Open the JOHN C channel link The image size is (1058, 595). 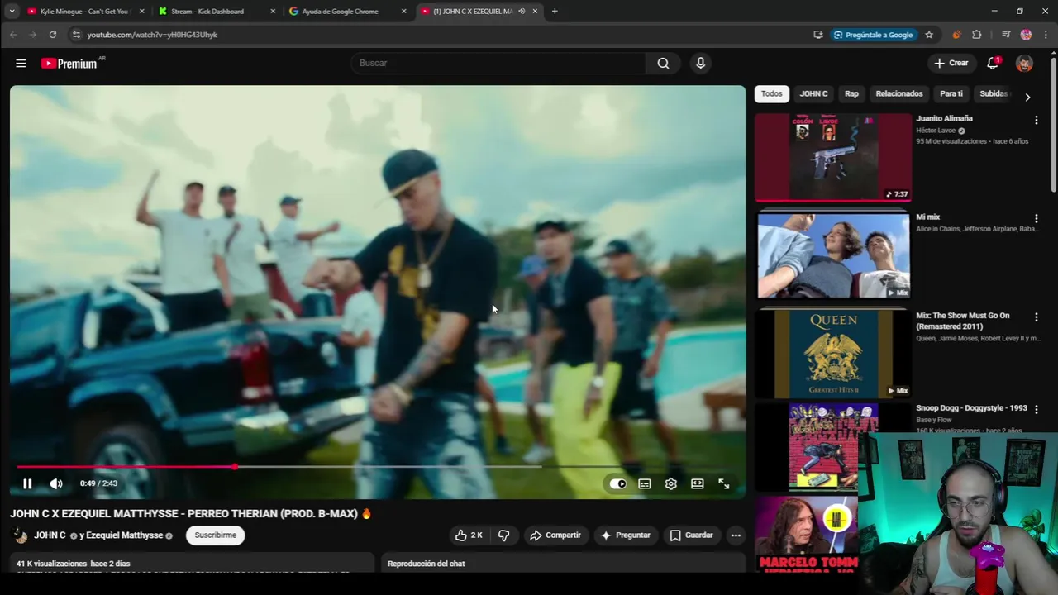coord(50,535)
